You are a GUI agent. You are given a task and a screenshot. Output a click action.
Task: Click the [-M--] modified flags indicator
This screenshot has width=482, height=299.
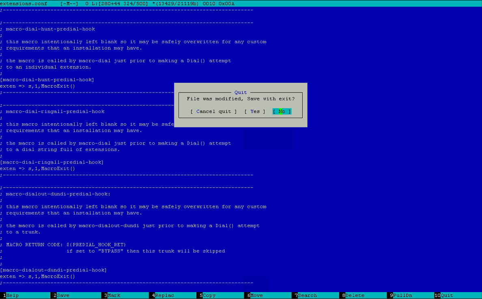pos(69,4)
